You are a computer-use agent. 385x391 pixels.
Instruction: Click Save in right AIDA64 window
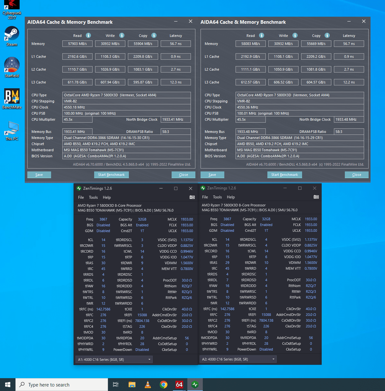pyautogui.click(x=212, y=175)
